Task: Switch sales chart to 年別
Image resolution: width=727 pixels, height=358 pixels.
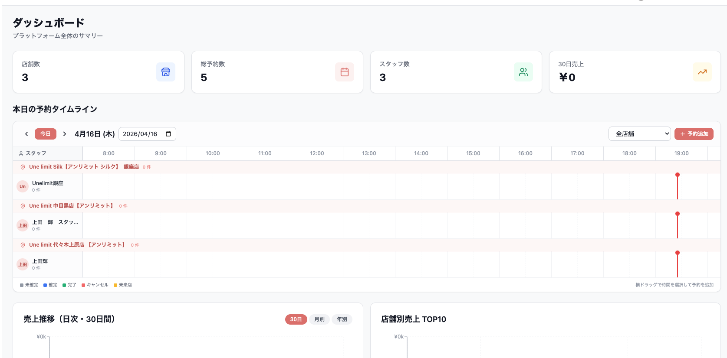Action: (x=342, y=319)
